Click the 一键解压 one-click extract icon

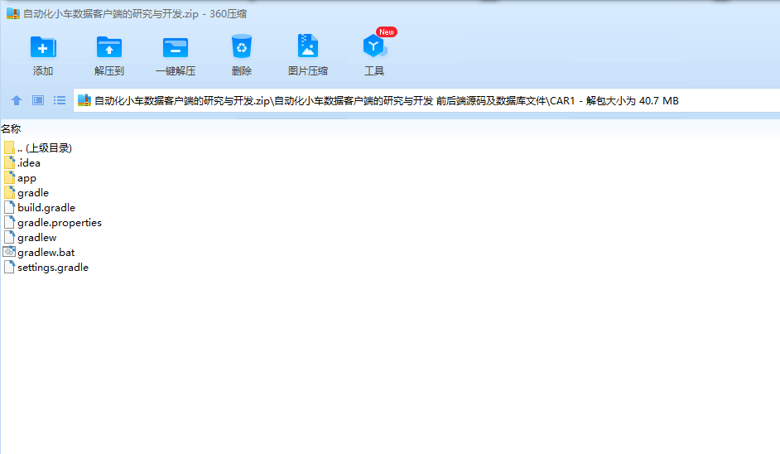[175, 48]
